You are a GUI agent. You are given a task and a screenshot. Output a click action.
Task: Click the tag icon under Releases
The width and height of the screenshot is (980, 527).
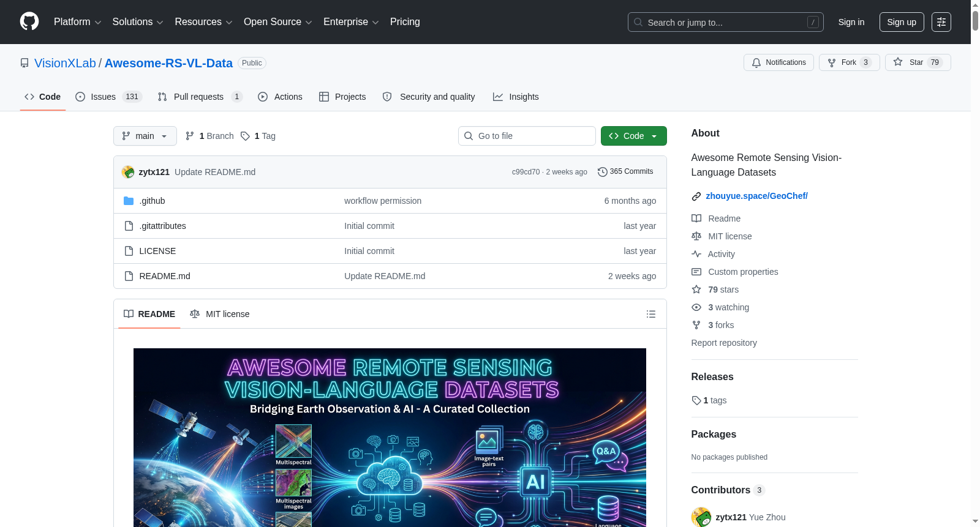click(x=696, y=400)
